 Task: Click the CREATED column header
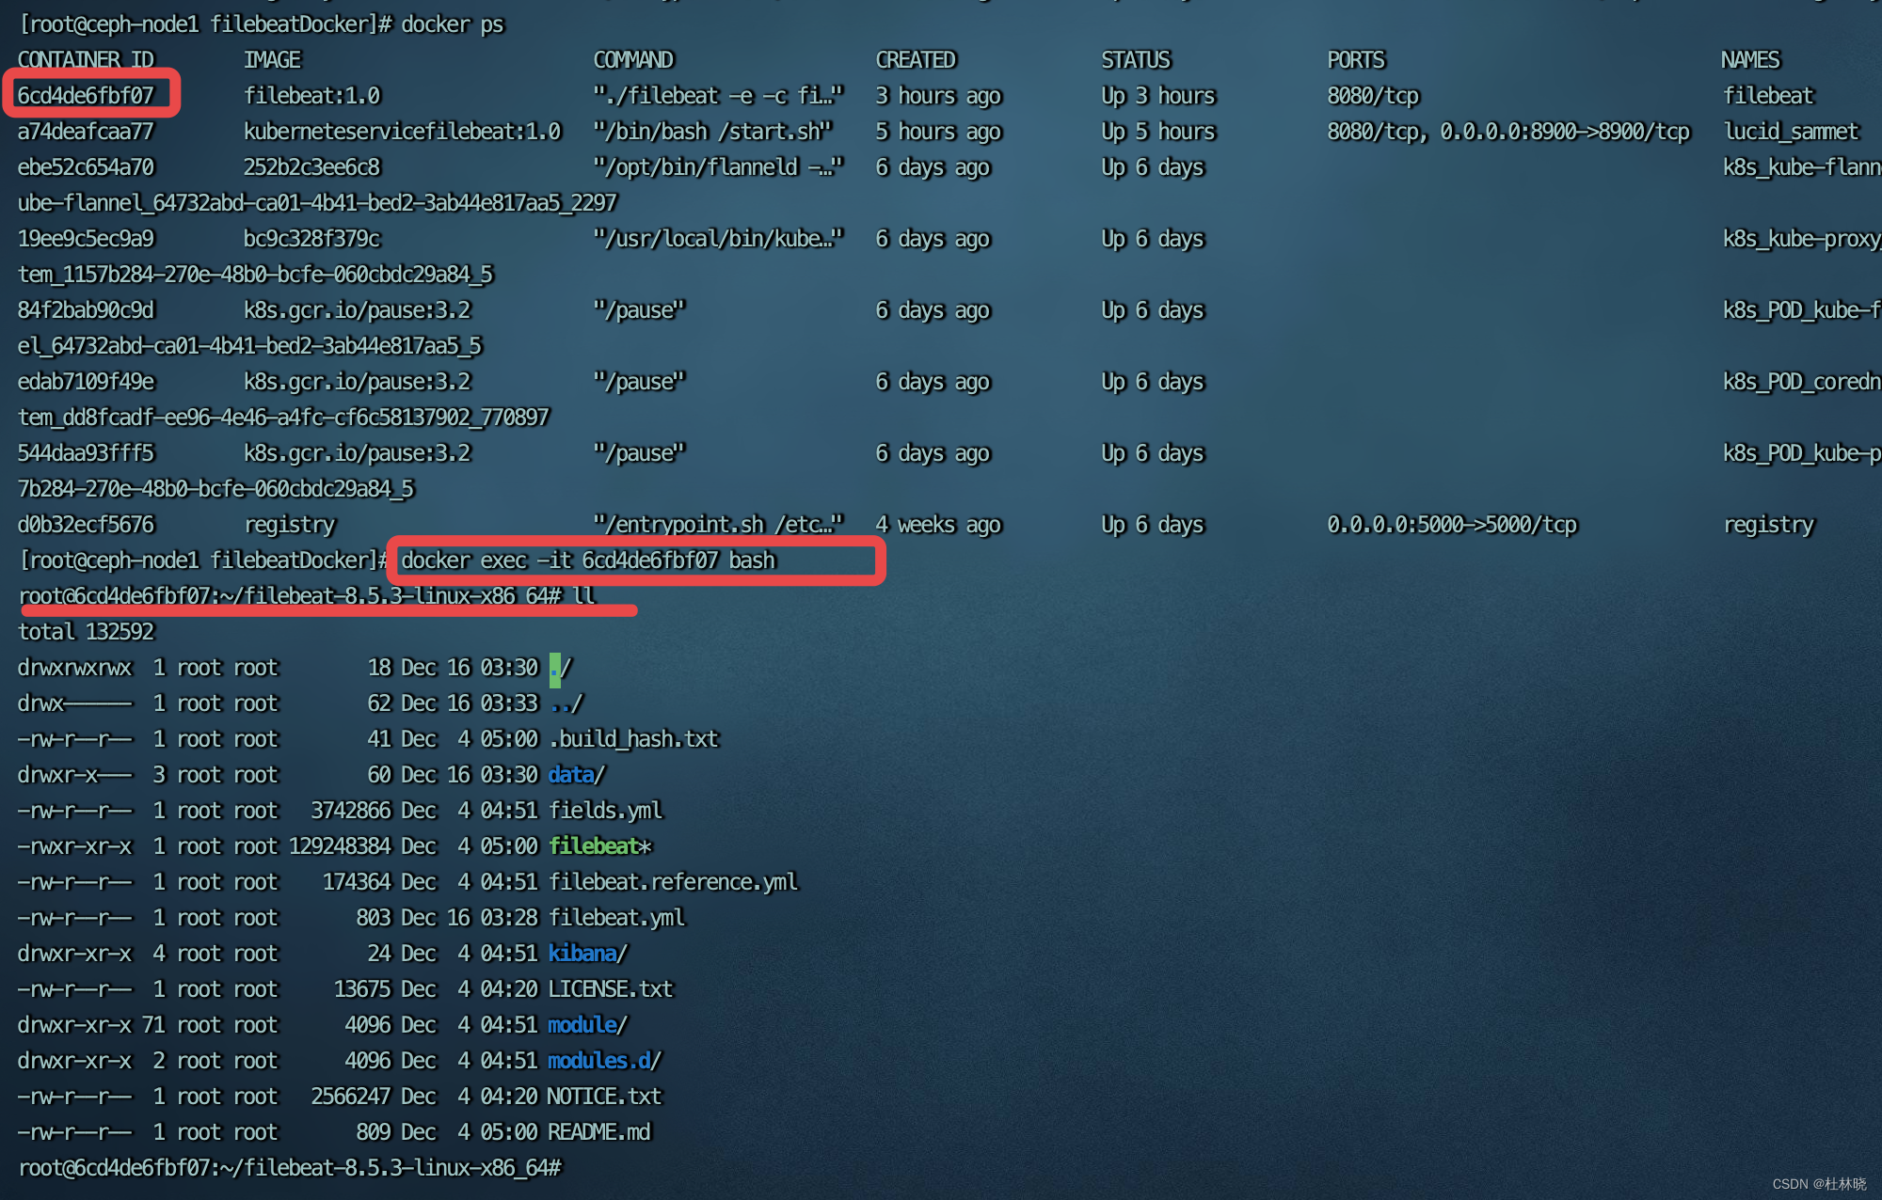click(x=916, y=59)
